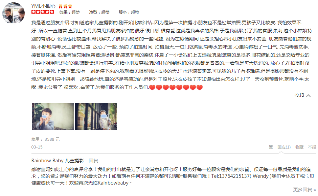The height and width of the screenshot is (196, 318).
Task: Click the upward chevron beside 收起
Action: (308, 96)
